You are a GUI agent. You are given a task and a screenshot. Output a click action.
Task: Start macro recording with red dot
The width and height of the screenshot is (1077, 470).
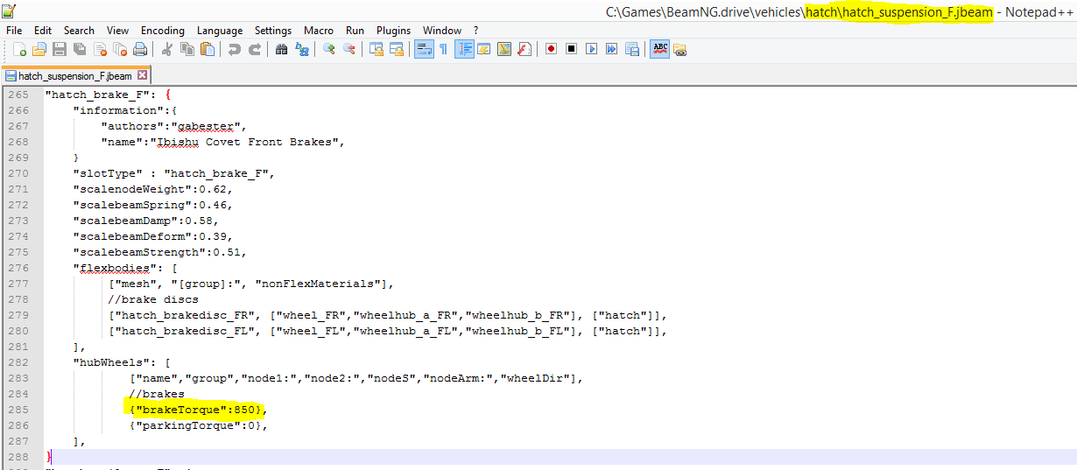tap(551, 49)
